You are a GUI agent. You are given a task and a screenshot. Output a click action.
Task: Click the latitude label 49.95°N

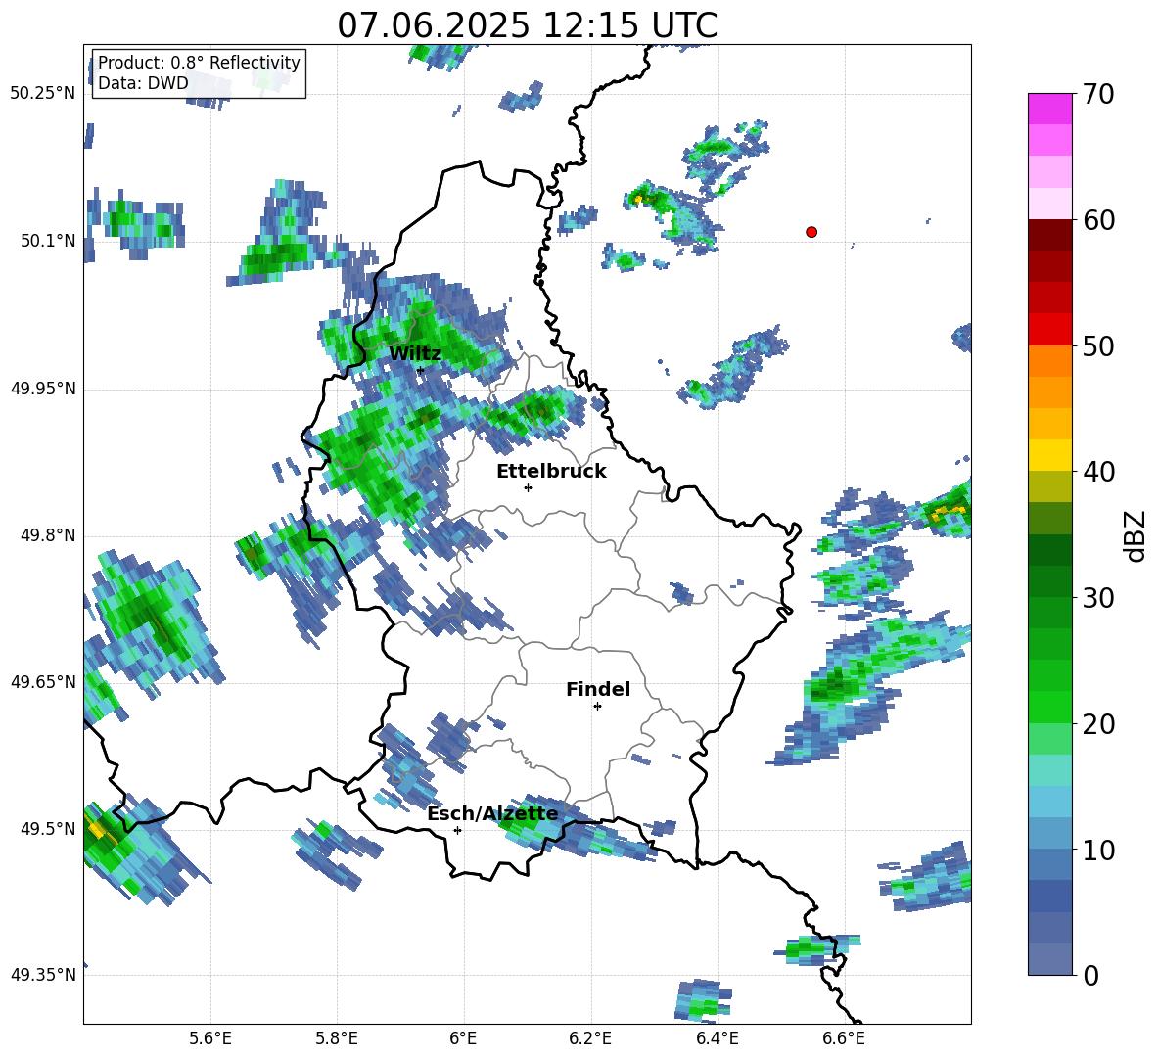pyautogui.click(x=42, y=389)
